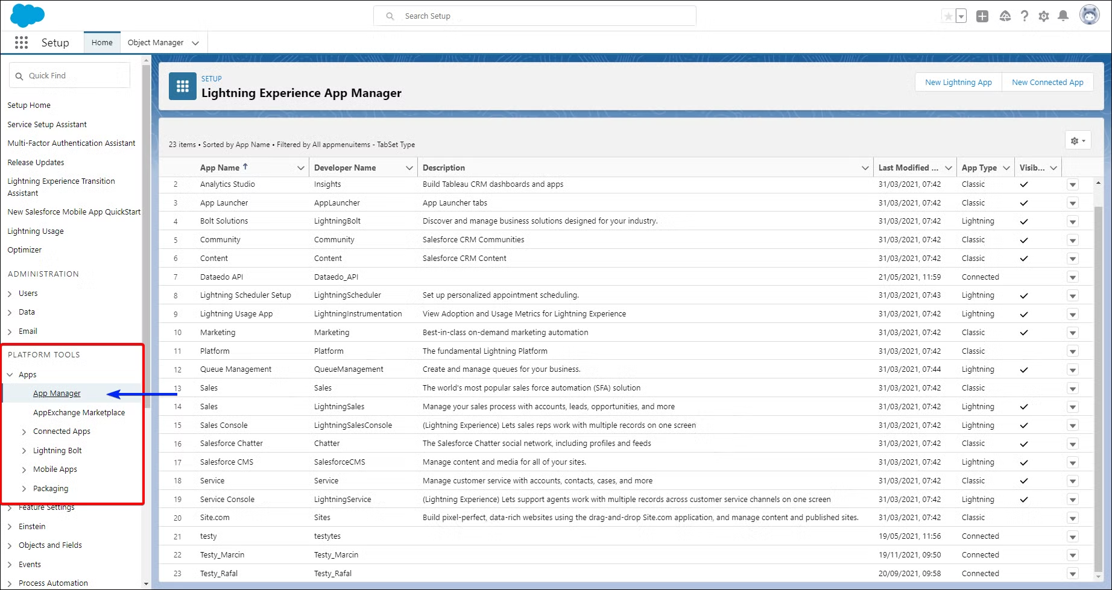This screenshot has height=590, width=1112.
Task: Click the sidebar vertical scrollbar
Action: pyautogui.click(x=146, y=235)
